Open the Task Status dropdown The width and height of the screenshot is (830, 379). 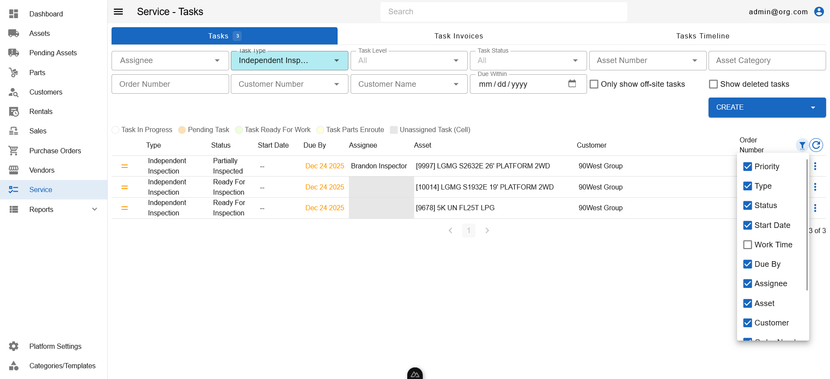[528, 60]
